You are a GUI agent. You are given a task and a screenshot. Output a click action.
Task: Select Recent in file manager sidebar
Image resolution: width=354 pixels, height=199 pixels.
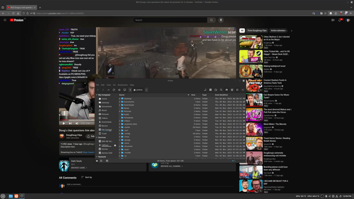point(105,125)
